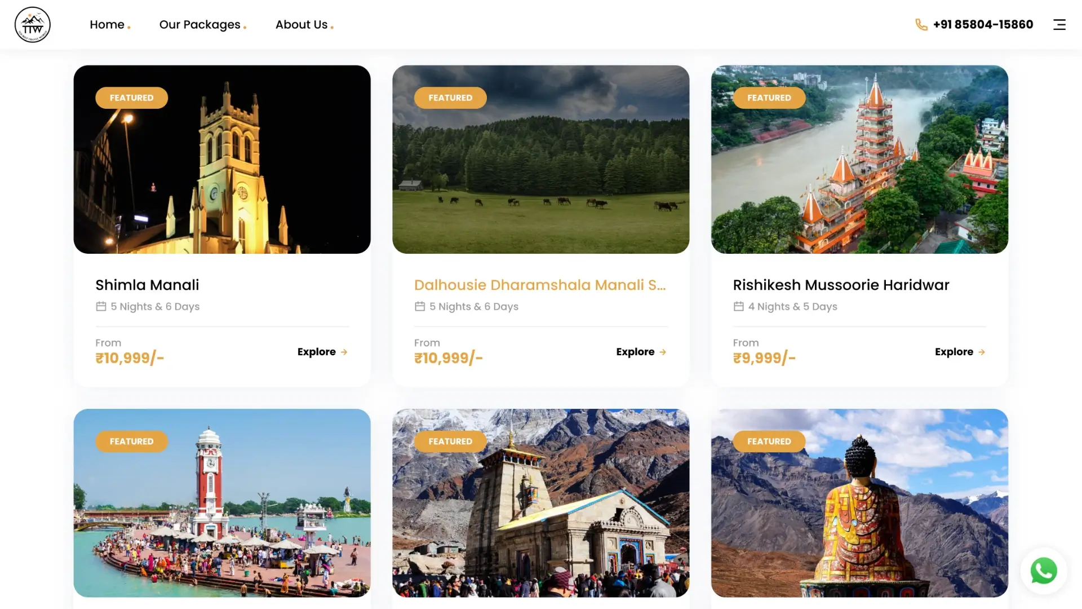Open the About Us menu
The image size is (1082, 609).
click(301, 25)
